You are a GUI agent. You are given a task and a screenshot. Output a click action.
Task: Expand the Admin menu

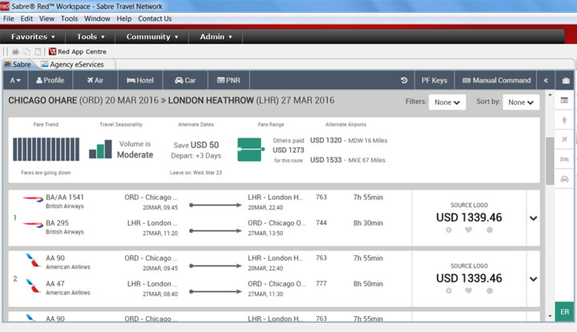(216, 37)
